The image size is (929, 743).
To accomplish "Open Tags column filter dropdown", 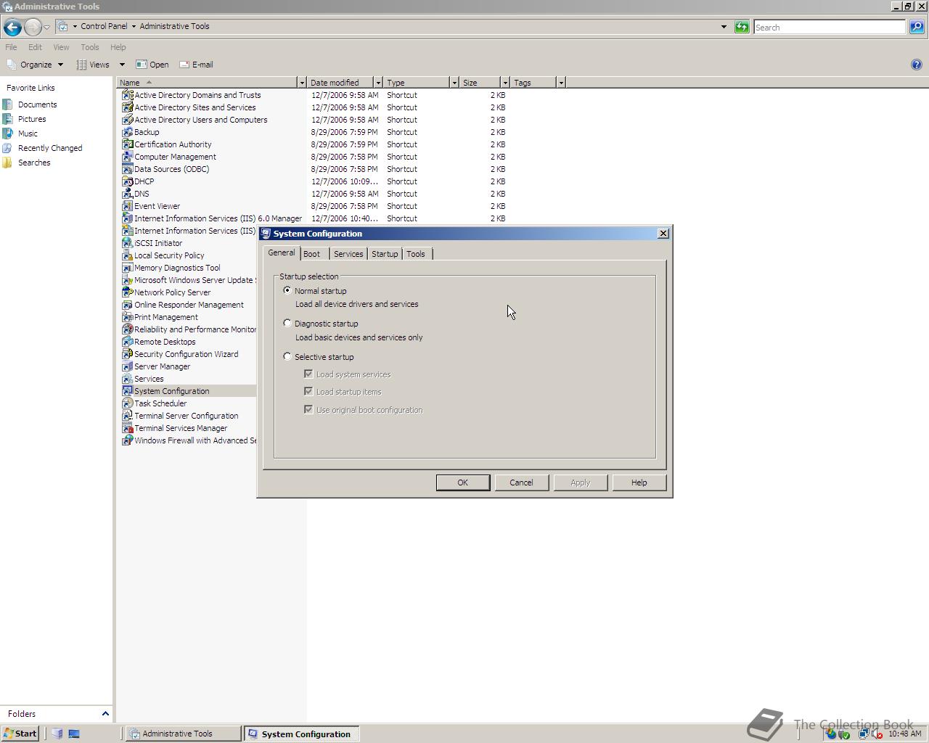I will pyautogui.click(x=561, y=83).
